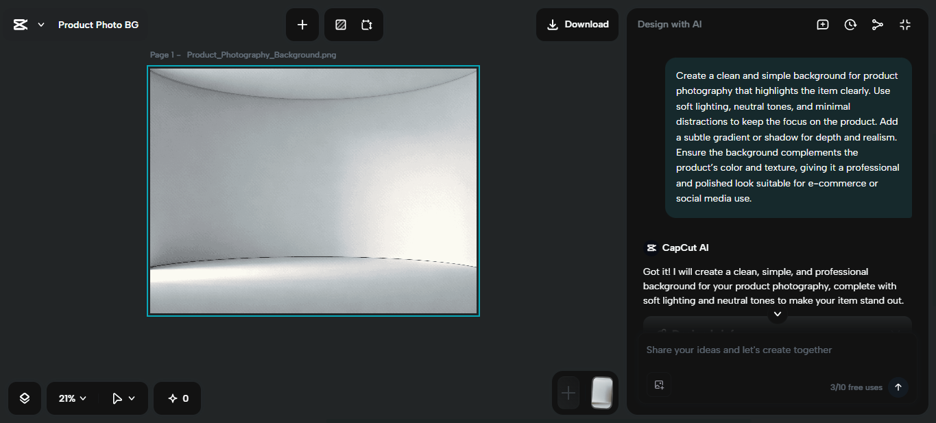Click the add element plus button

302,24
